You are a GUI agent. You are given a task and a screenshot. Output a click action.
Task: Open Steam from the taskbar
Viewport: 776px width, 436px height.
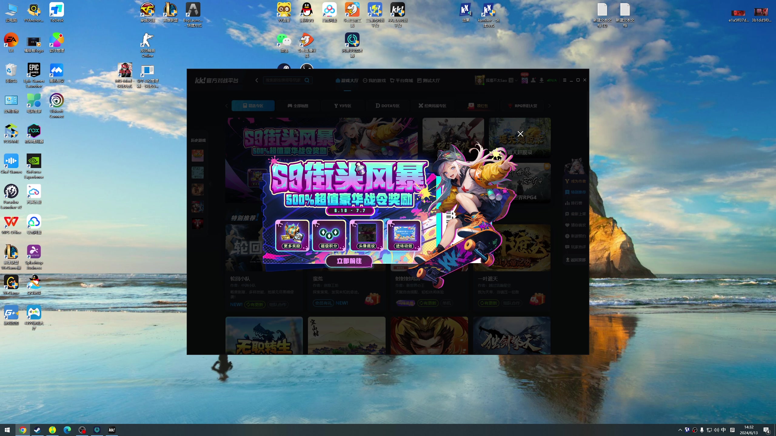tap(37, 430)
